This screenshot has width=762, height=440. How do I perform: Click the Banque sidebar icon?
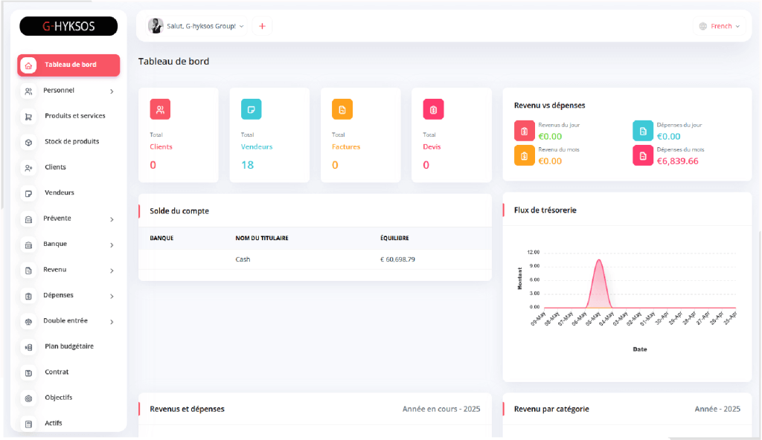(x=29, y=245)
